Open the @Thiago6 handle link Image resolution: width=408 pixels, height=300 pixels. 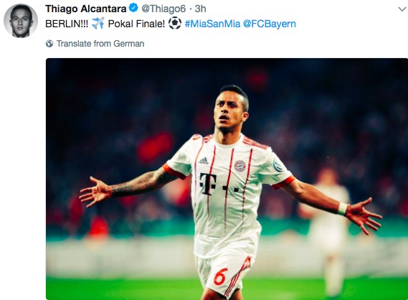tap(163, 9)
